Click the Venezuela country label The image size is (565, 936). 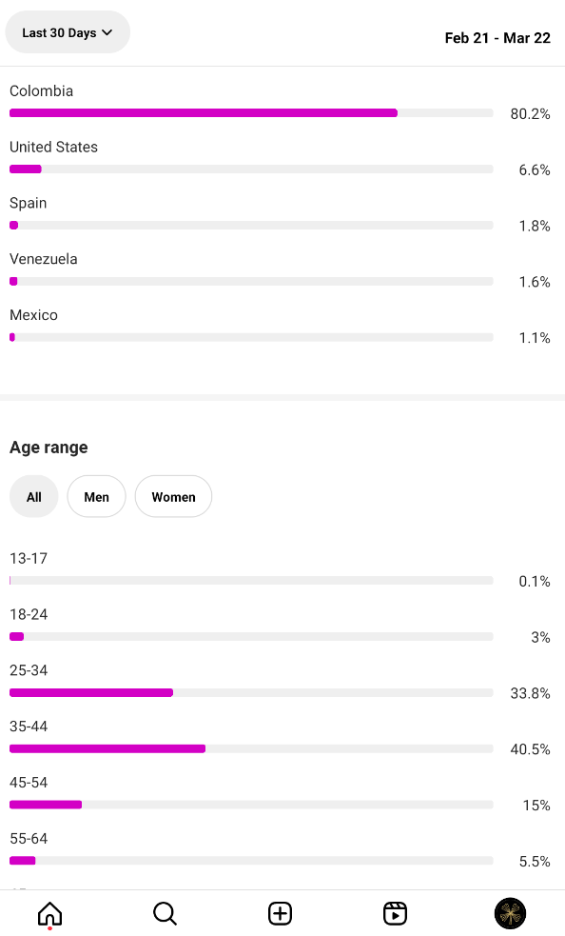pos(44,259)
